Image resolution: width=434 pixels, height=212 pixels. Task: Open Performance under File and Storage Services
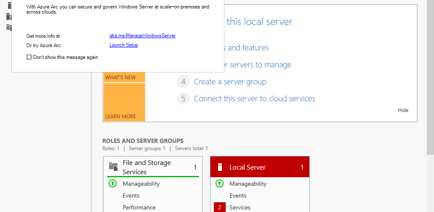click(139, 207)
